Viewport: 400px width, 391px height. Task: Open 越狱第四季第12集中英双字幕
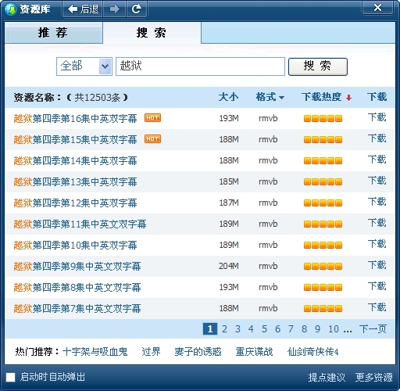coord(75,203)
